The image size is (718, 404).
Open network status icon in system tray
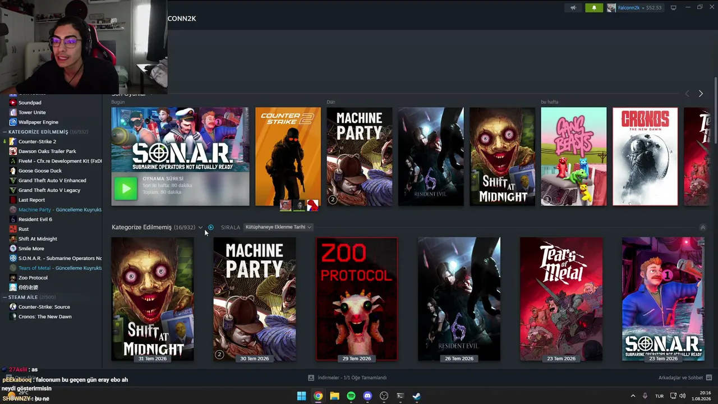pos(674,396)
